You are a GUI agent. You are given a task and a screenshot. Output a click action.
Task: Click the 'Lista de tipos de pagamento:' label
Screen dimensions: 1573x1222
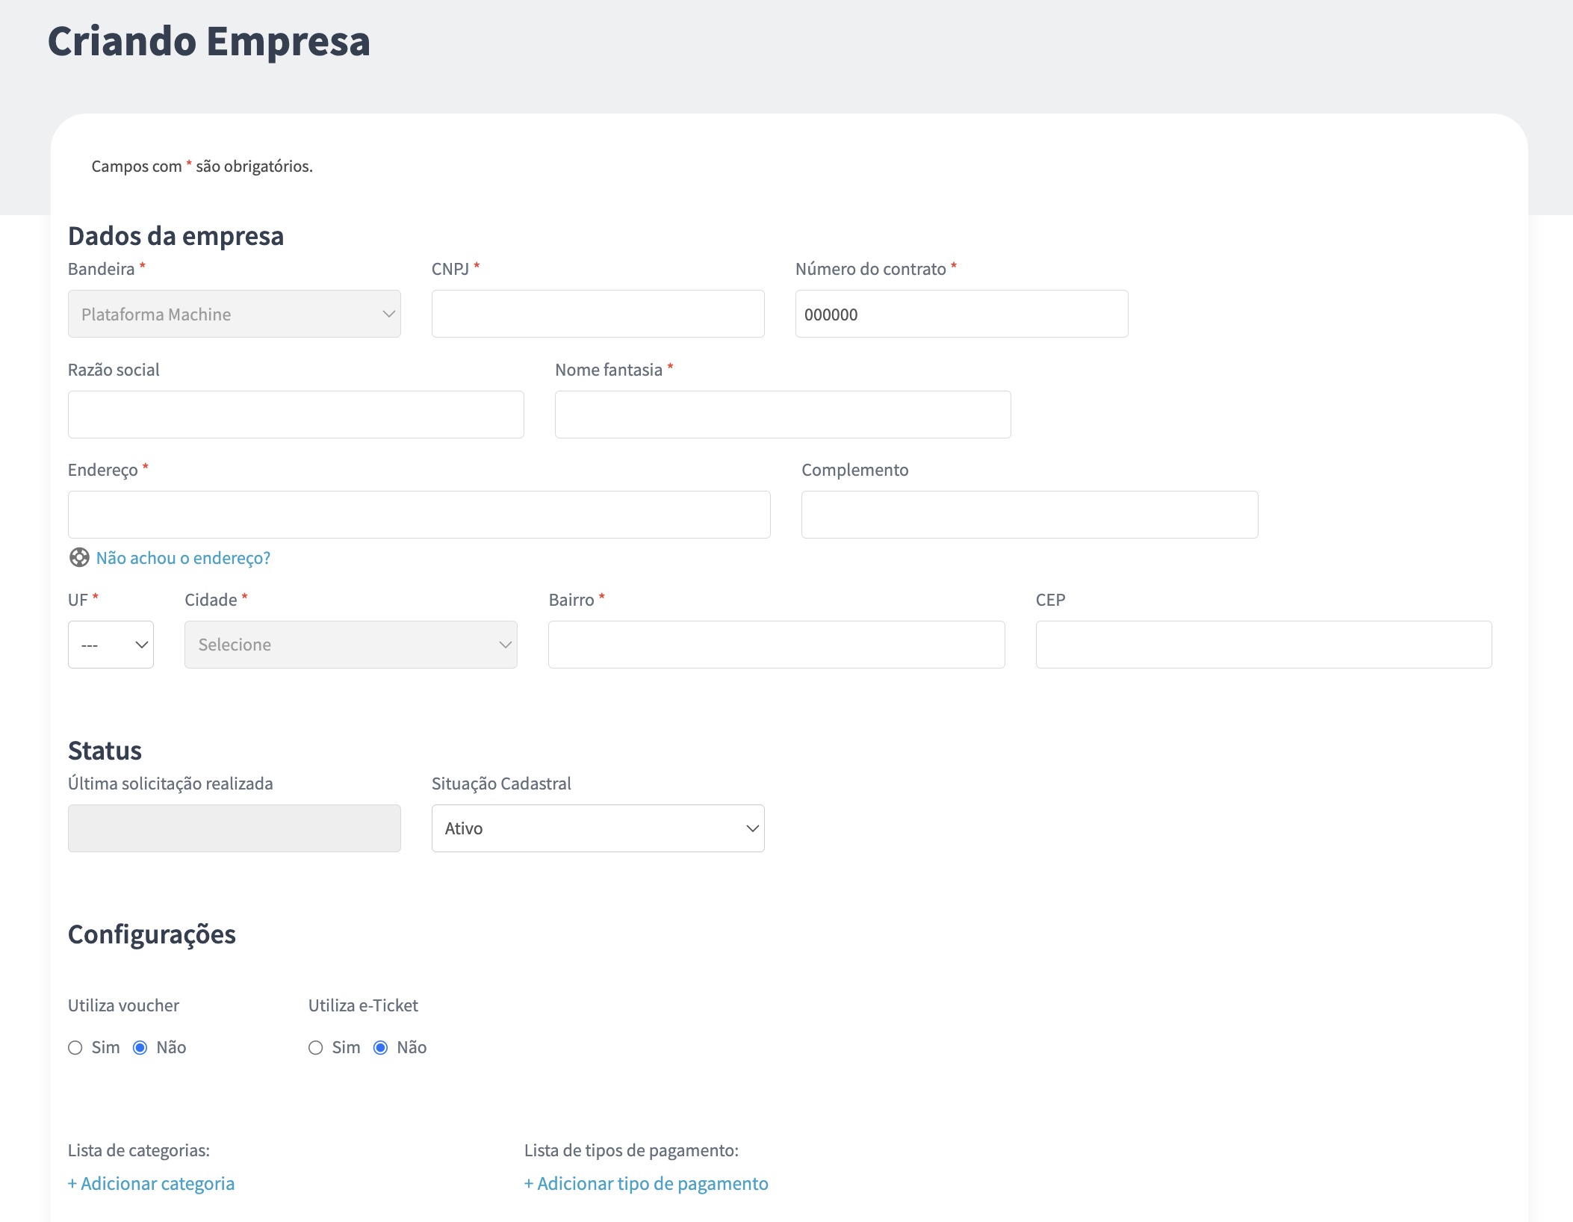click(631, 1150)
